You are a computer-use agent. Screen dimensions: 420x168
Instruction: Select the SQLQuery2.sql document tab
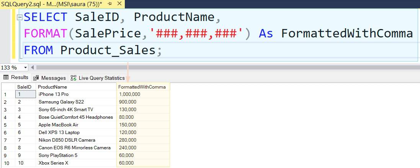(x=62, y=4)
